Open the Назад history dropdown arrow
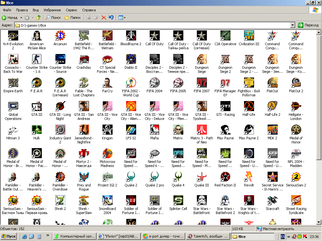The width and height of the screenshot is (322, 241). (x=21, y=18)
